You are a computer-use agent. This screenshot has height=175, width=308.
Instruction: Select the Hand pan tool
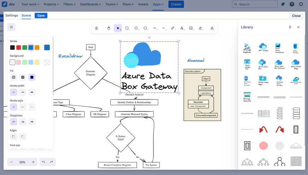(109, 28)
